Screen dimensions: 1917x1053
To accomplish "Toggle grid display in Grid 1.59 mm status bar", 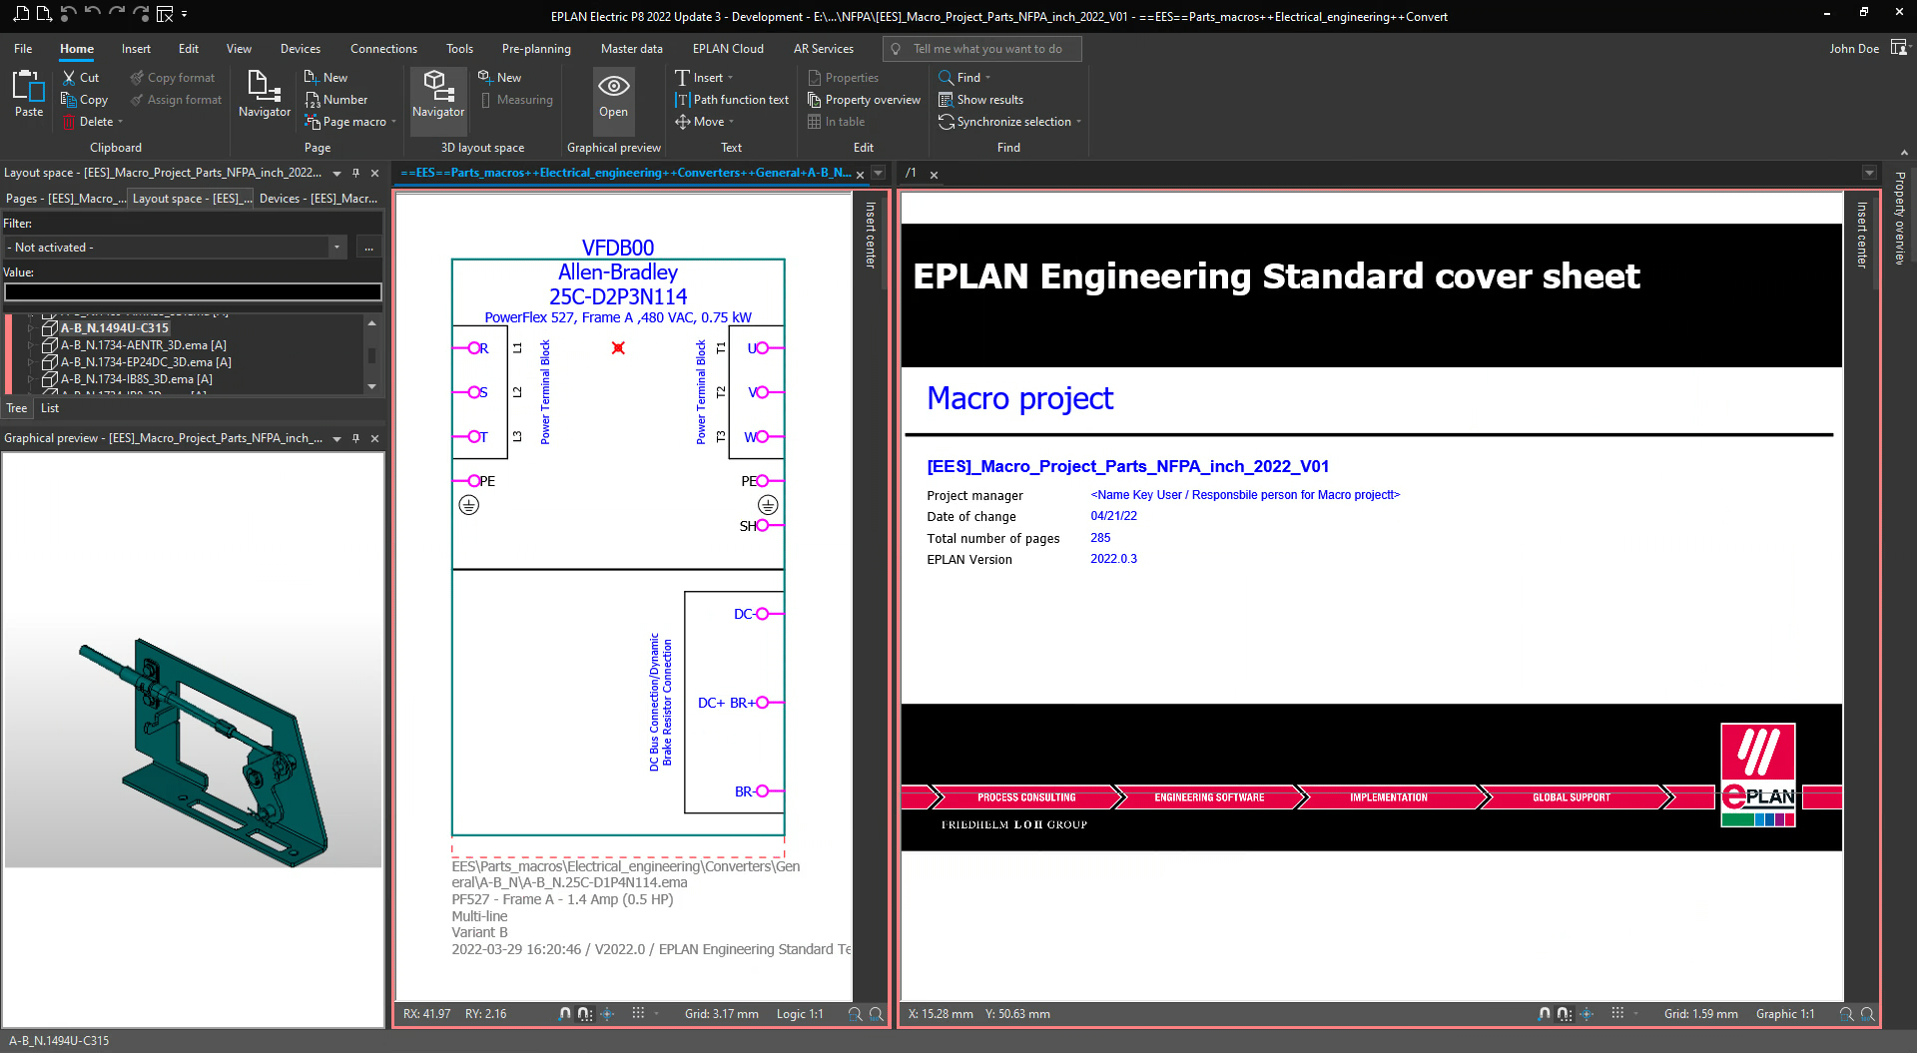I will pos(1617,1014).
